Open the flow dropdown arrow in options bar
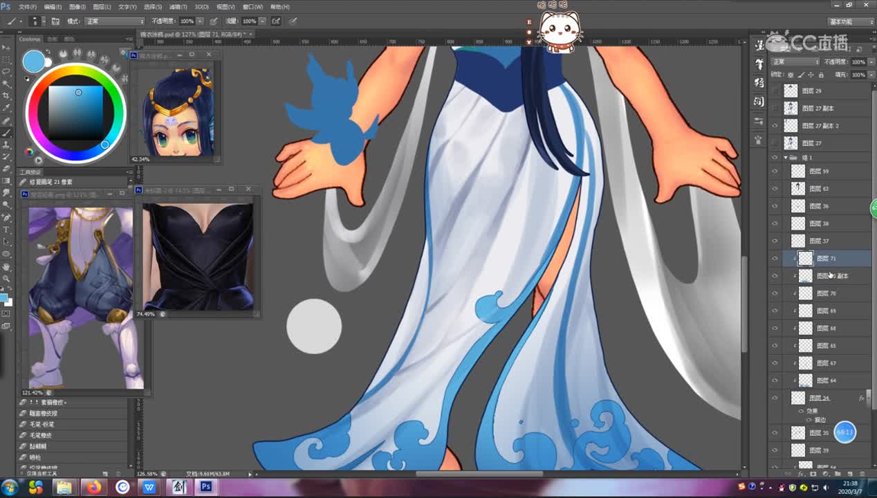This screenshot has width=877, height=498. pos(263,21)
